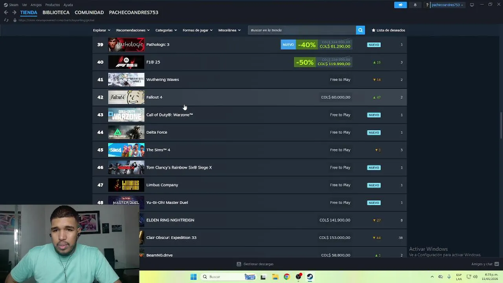The width and height of the screenshot is (503, 283).
Task: Click the megaphone announcements icon
Action: coord(400,5)
